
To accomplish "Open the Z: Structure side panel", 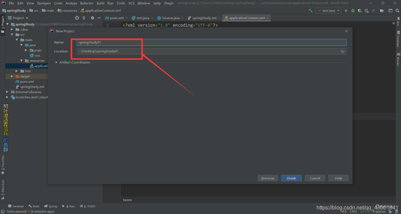I will pos(3,190).
